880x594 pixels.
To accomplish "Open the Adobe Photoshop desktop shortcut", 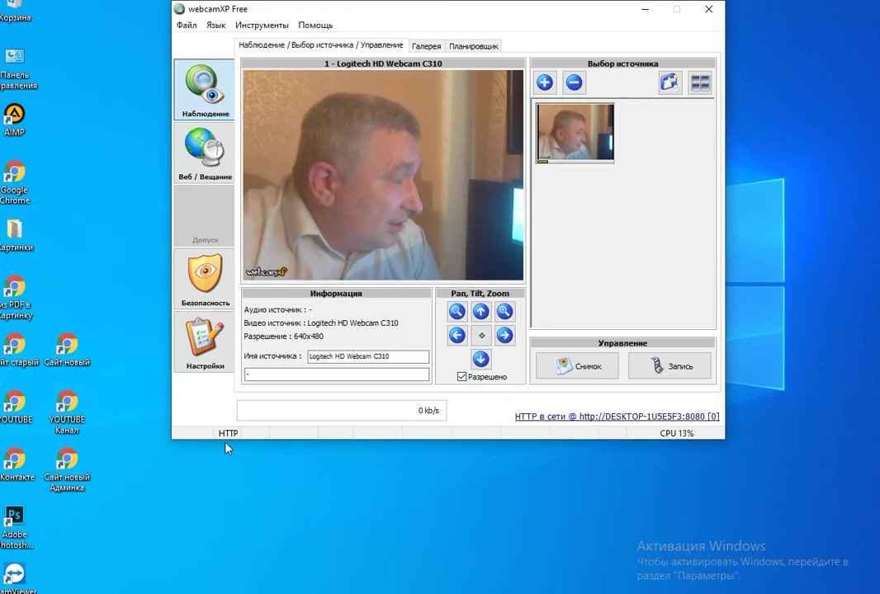I will point(15,527).
